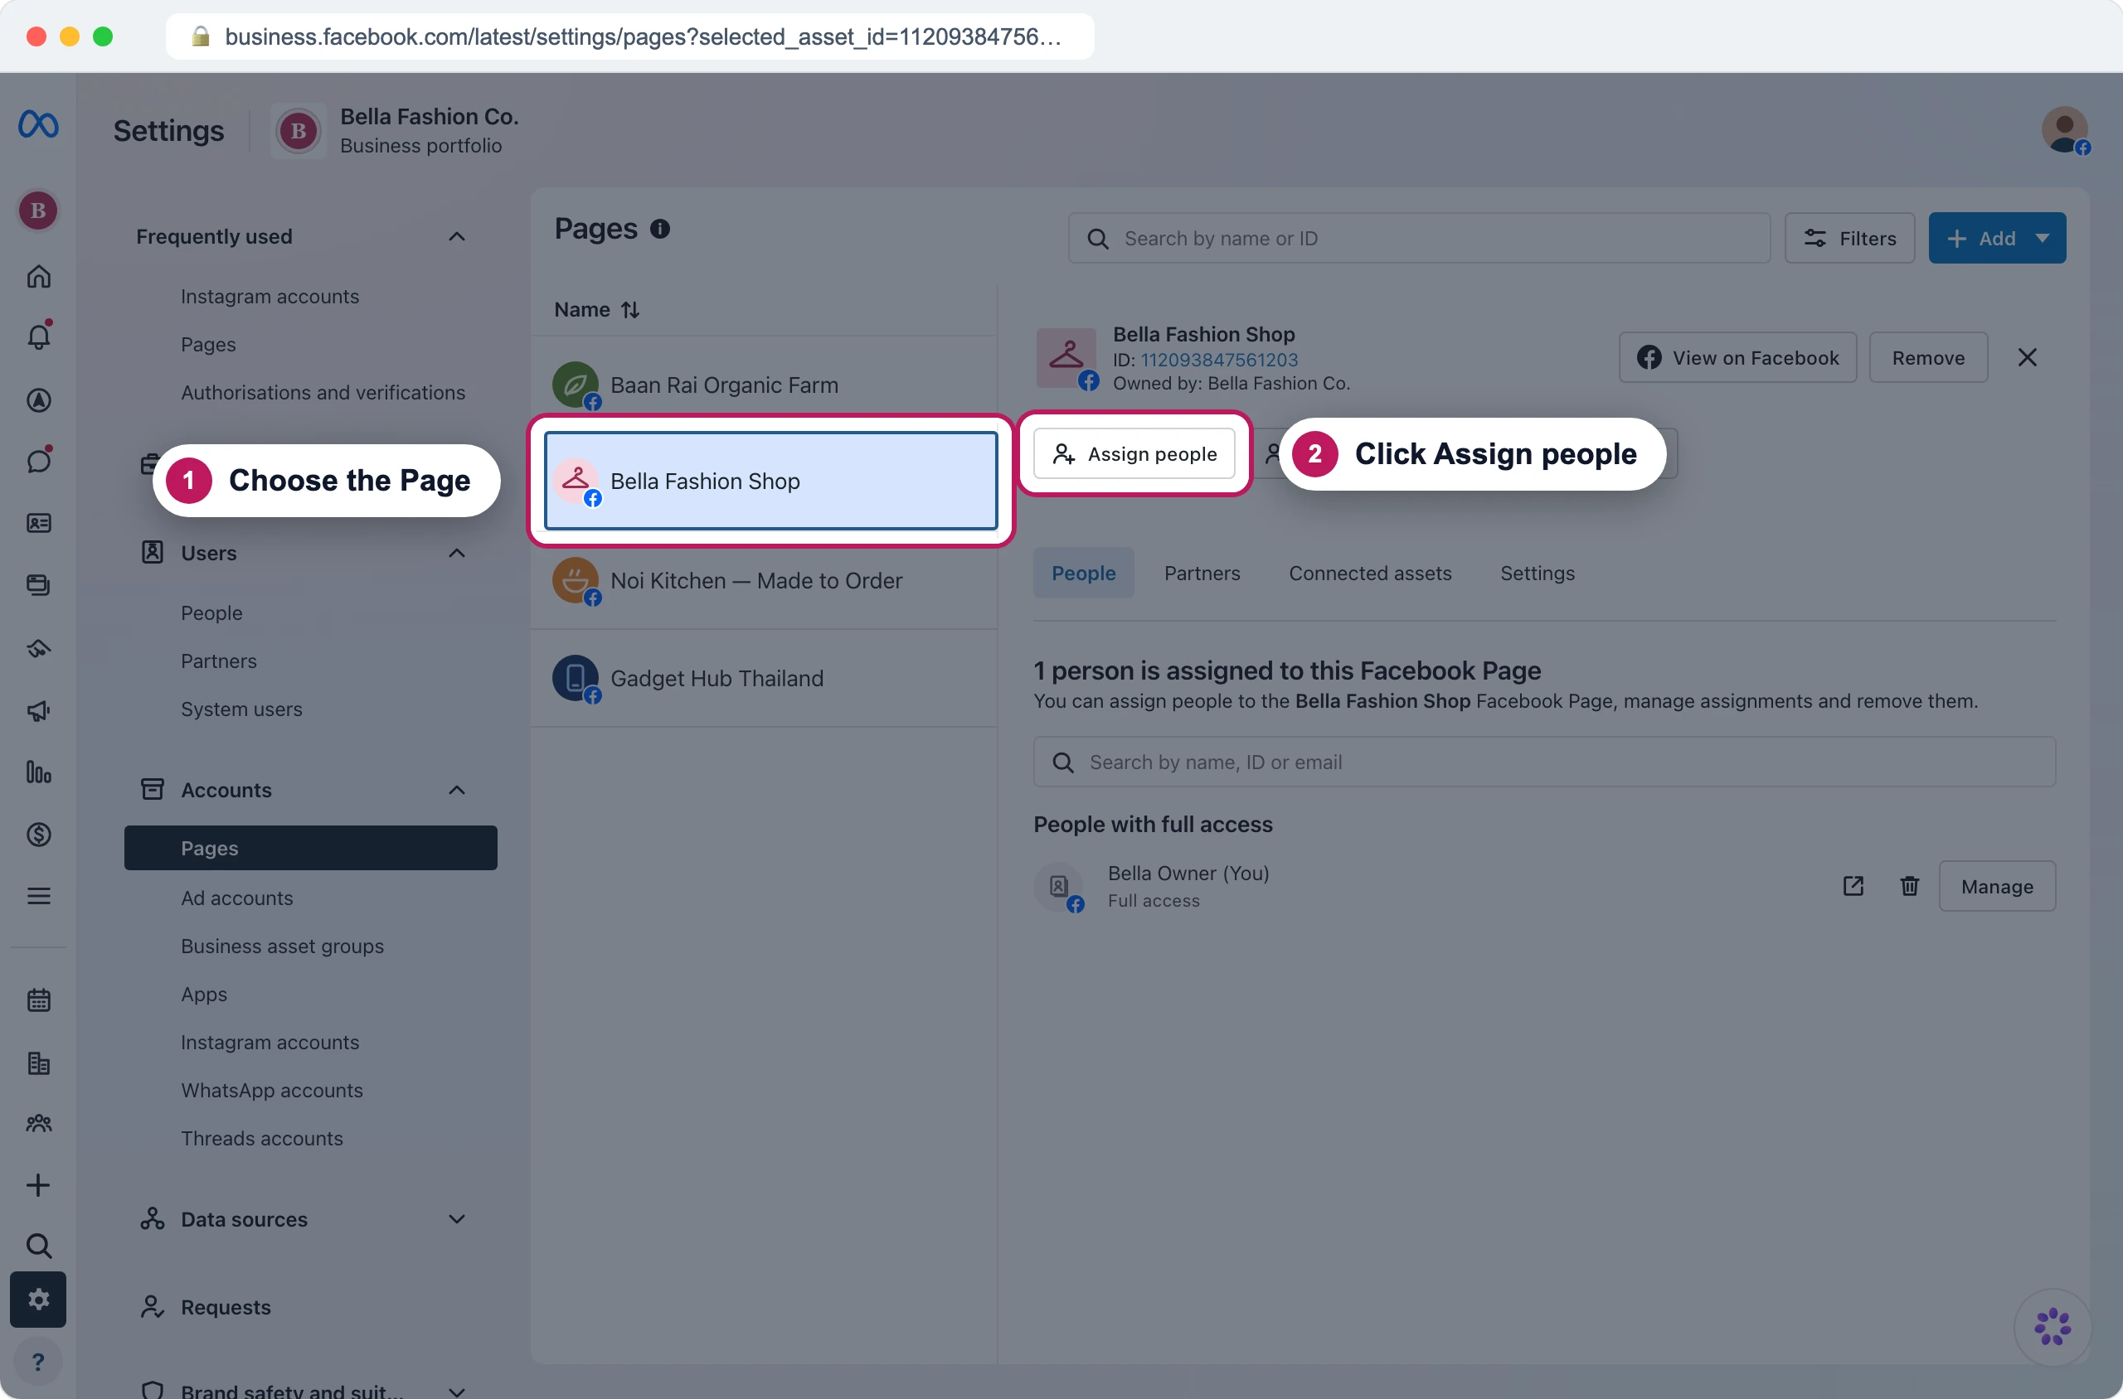Open the Add button dropdown arrow

pyautogui.click(x=2042, y=238)
